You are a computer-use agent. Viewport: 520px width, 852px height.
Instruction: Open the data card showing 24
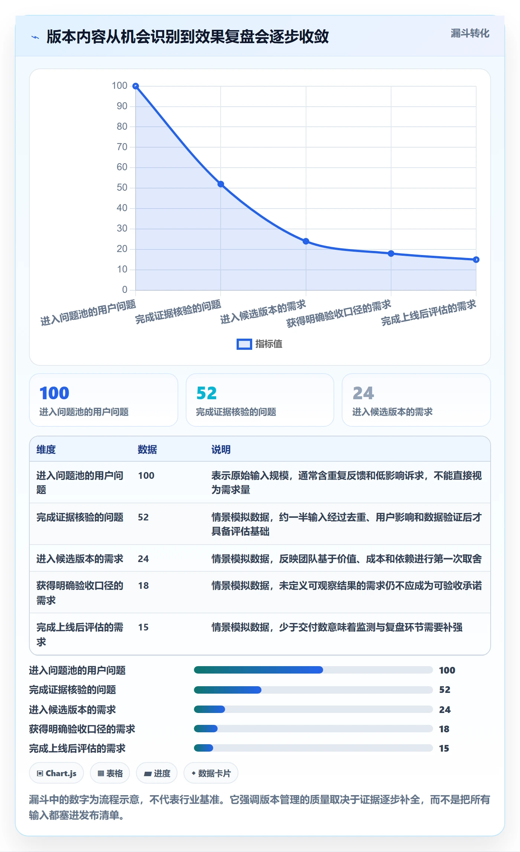[416, 400]
